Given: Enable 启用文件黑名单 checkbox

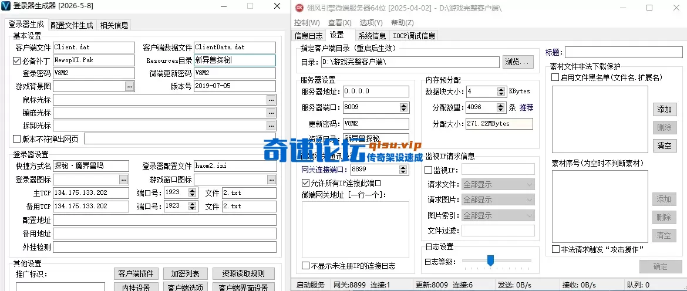Looking at the screenshot, I should [x=555, y=77].
